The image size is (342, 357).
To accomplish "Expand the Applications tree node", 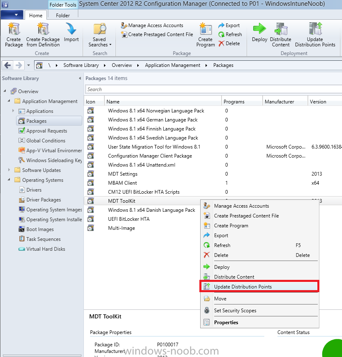I will [x=13, y=111].
